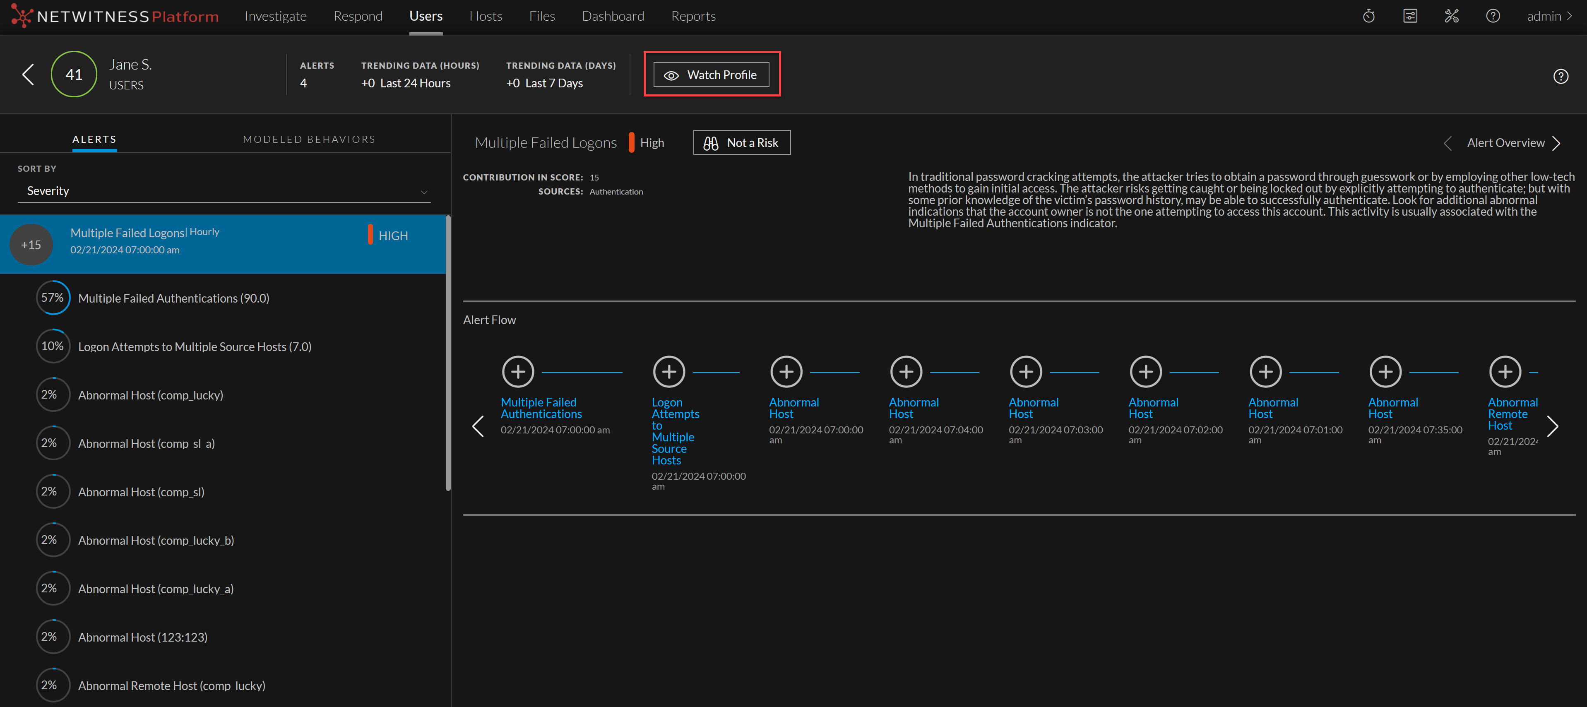Go to next view after Alert Overview

tap(1557, 144)
